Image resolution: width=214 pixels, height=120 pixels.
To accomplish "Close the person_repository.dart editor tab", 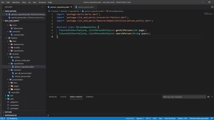I will 71,7.
